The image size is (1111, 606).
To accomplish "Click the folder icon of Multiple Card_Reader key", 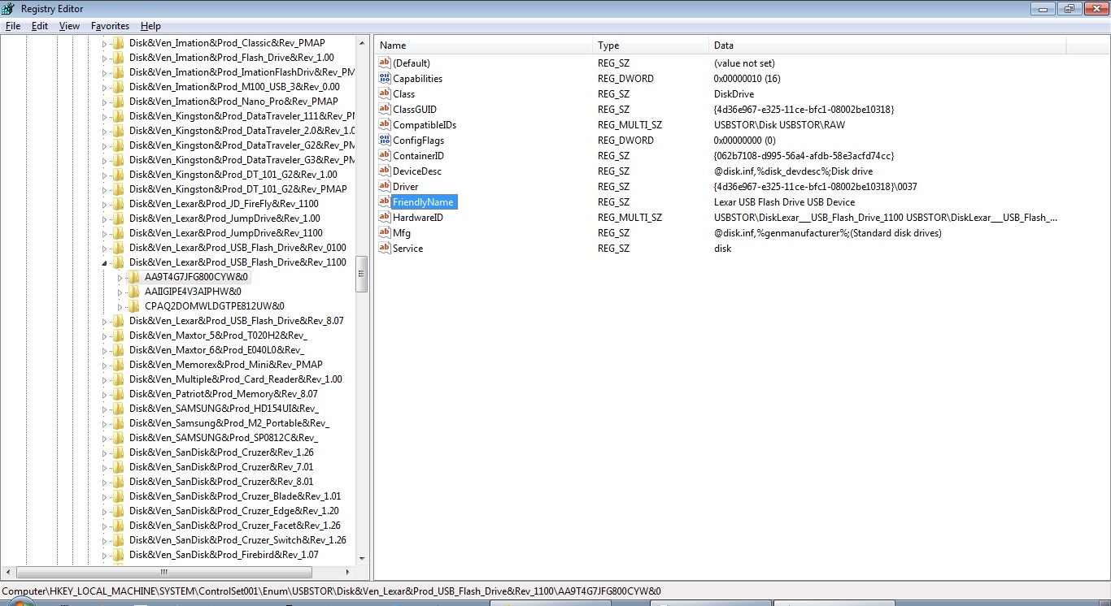I will 119,379.
